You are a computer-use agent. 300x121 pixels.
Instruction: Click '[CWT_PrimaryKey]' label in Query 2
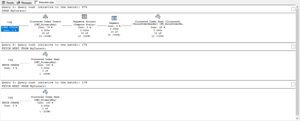pyautogui.click(x=45, y=62)
